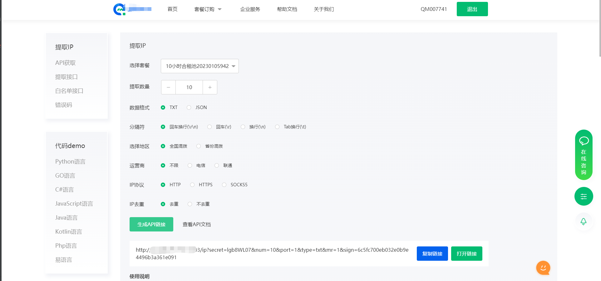601x281 pixels.
Task: Select HTTP protocol
Action: tap(171, 185)
